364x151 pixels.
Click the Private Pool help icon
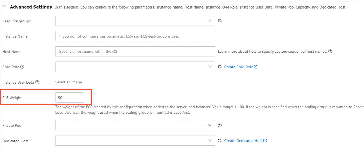pos(220,125)
